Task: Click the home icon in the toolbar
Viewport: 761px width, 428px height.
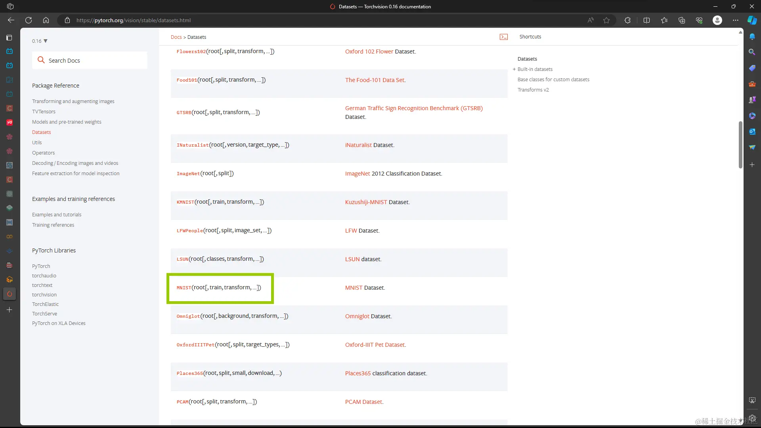Action: pyautogui.click(x=46, y=20)
